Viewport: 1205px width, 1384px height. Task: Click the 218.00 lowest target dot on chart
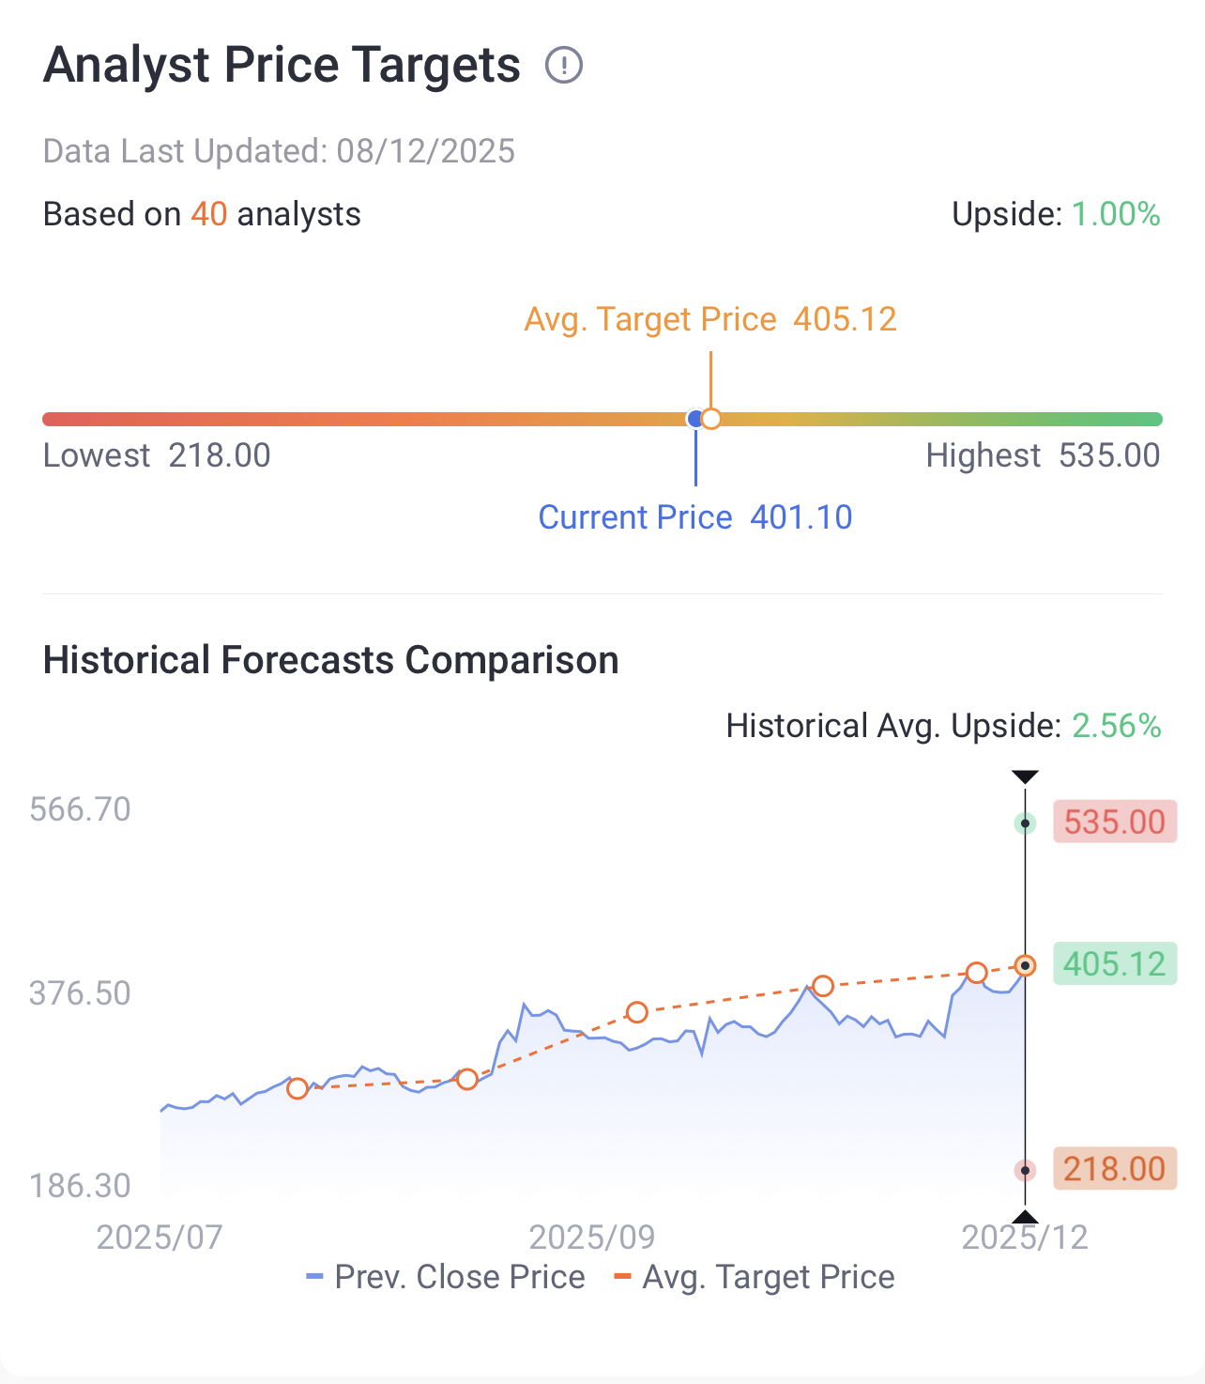point(1025,1170)
